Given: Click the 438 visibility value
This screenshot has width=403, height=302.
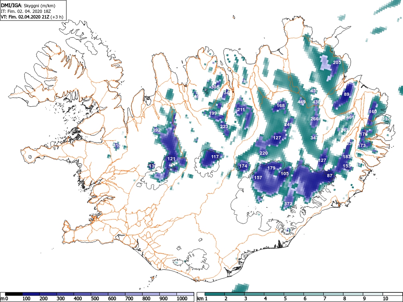Looking at the screenshot, I should [316, 102].
